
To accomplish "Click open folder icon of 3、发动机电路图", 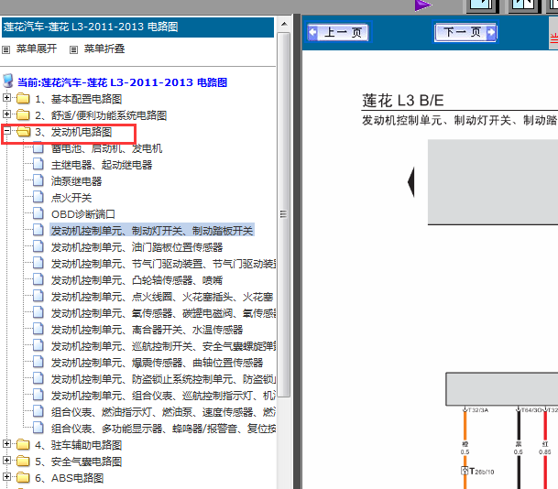I will pos(24,131).
